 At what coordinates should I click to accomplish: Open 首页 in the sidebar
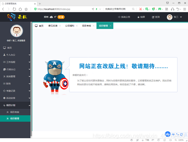15,48
